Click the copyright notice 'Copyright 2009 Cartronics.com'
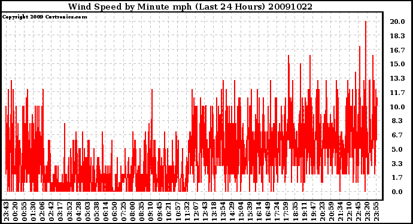The height and width of the screenshot is (224, 413). 45,17
